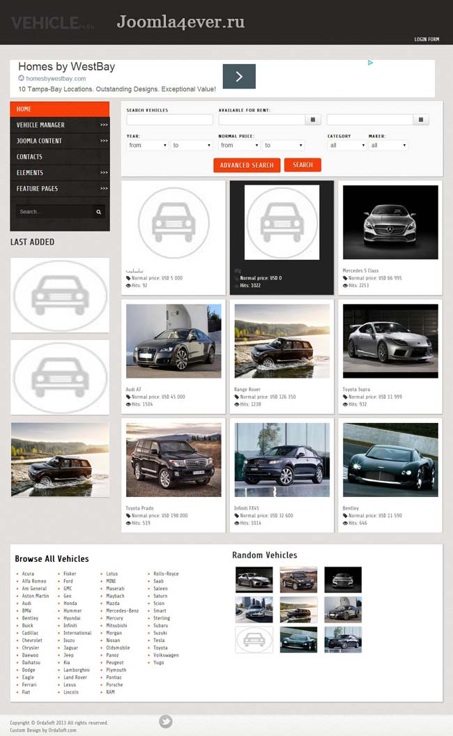The image size is (453, 736).
Task: Click the ad banner arrow button
Action: coord(239,77)
